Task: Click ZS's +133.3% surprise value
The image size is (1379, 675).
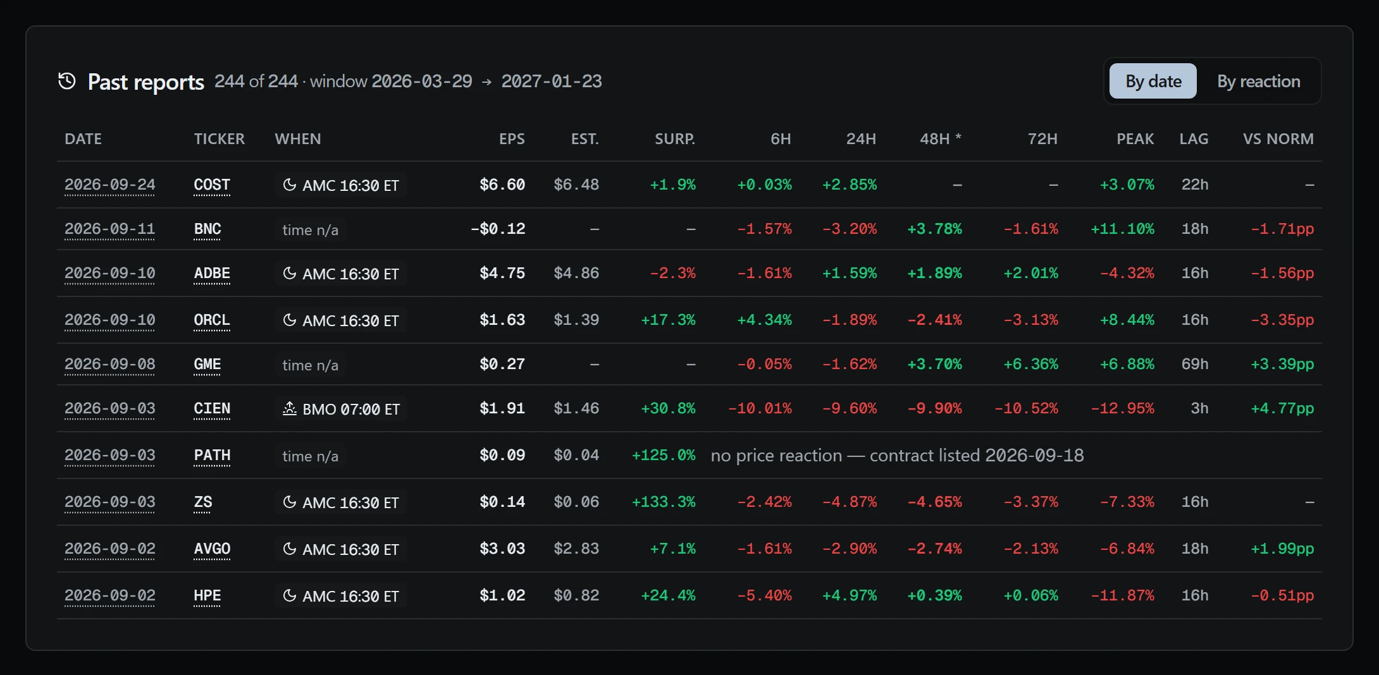Action: 664,502
